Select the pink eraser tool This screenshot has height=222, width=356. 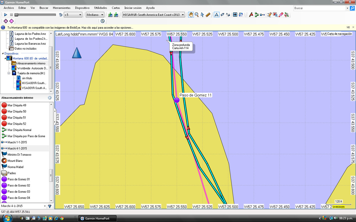[281, 15]
